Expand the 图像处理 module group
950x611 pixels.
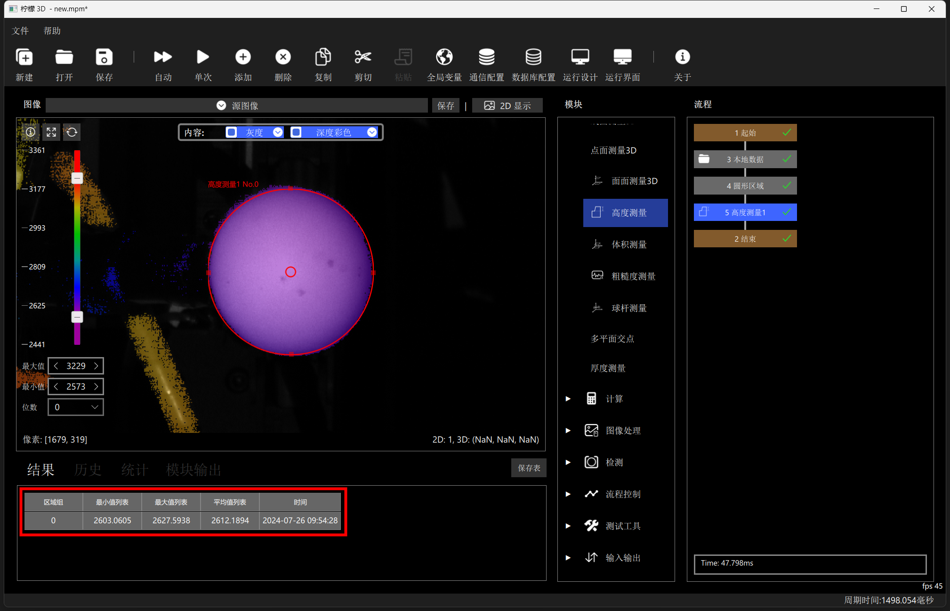tap(568, 431)
